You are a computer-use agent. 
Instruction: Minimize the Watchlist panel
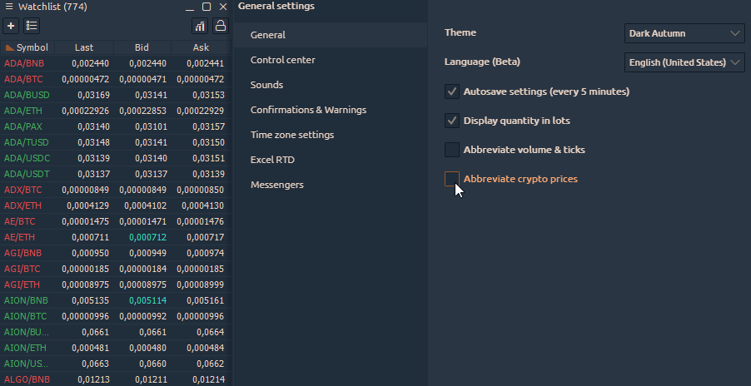coord(191,7)
